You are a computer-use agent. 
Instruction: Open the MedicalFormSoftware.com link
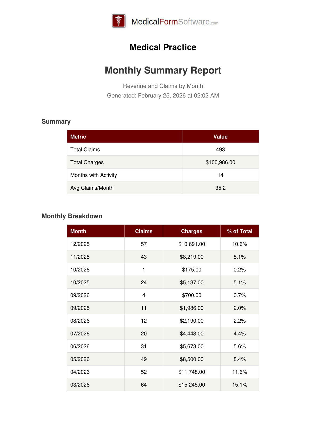(x=174, y=22)
